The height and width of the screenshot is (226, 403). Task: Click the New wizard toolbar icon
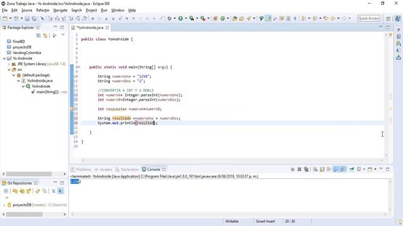click(x=5, y=18)
